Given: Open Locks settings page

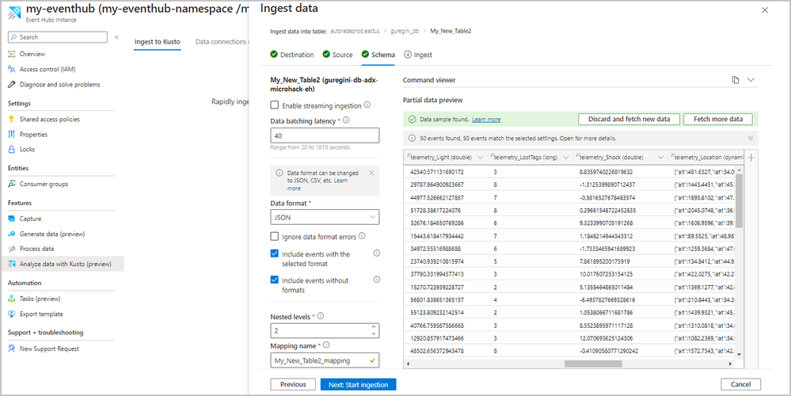Looking at the screenshot, I should [27, 150].
